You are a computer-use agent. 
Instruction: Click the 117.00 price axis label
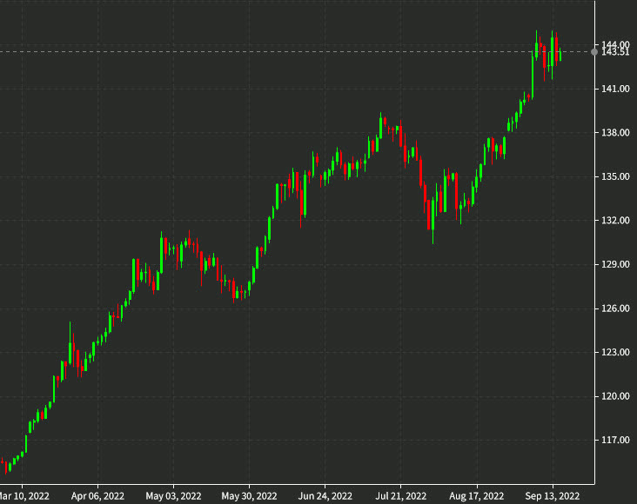pyautogui.click(x=615, y=440)
